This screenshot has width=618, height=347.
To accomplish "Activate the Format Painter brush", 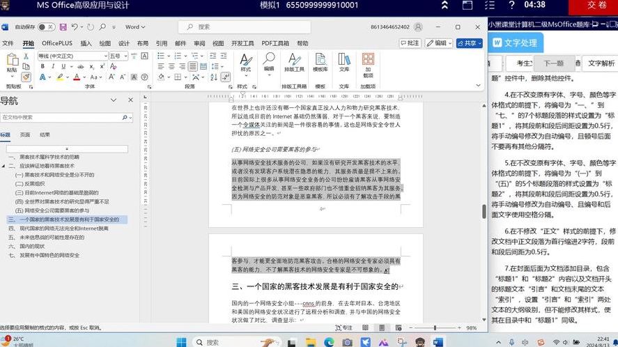I will click(x=26, y=77).
